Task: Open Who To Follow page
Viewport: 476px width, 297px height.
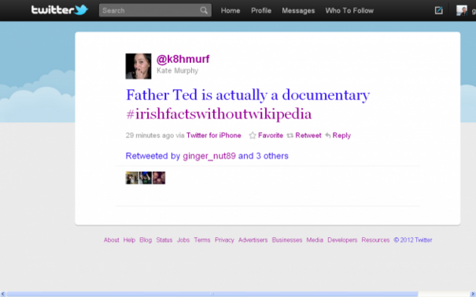Action: pos(349,11)
